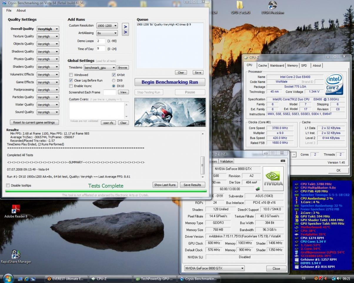
Task: Click the Results log vertical scrollbar
Action: (x=203, y=155)
